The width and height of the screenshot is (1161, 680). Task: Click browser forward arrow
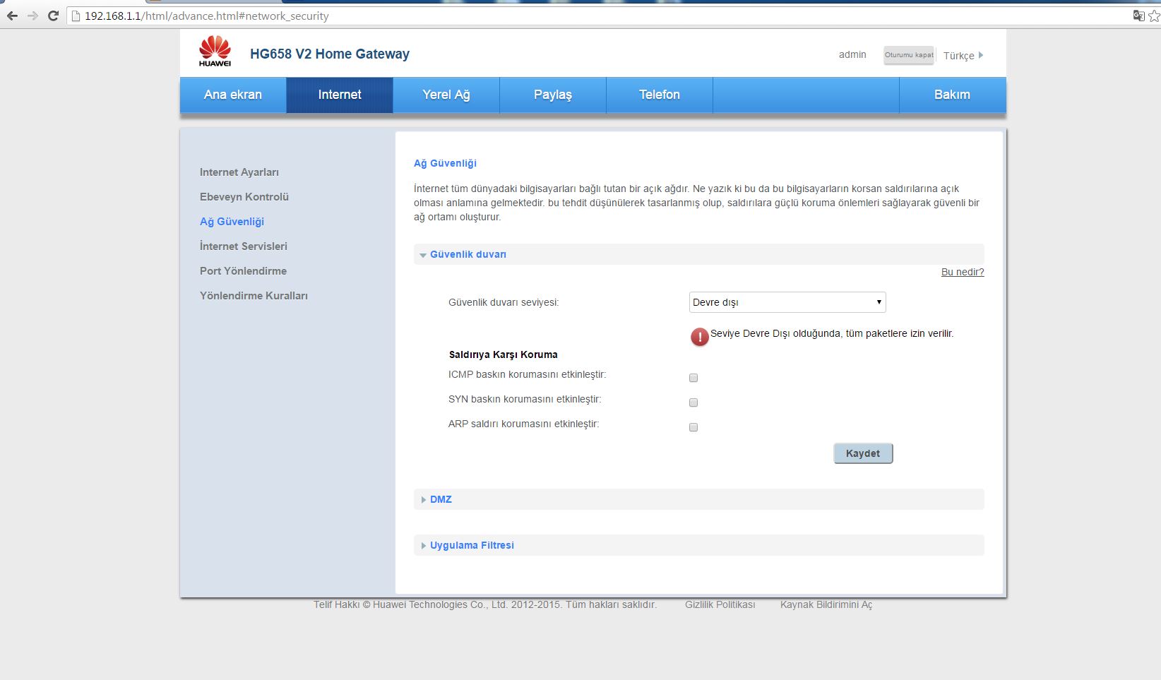[32, 16]
